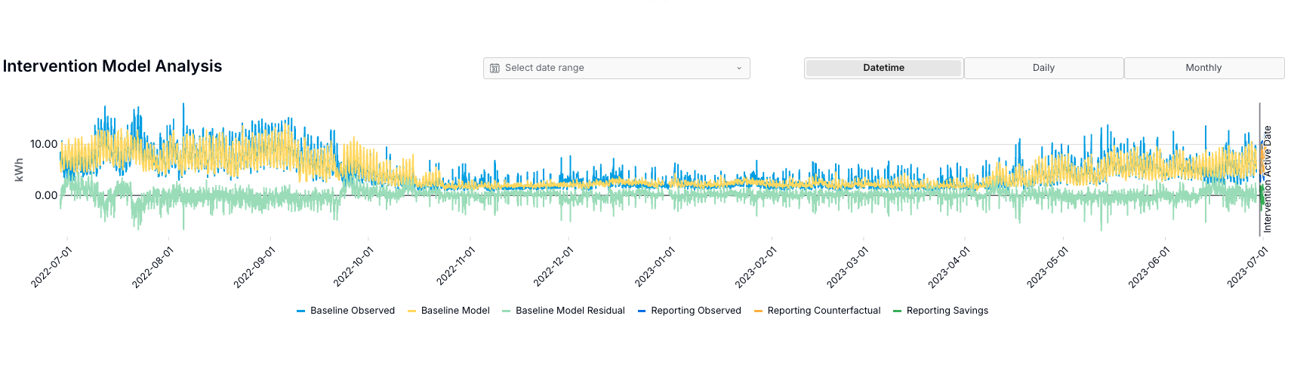Click the Baseline Model yellow legend swatch

pyautogui.click(x=412, y=311)
